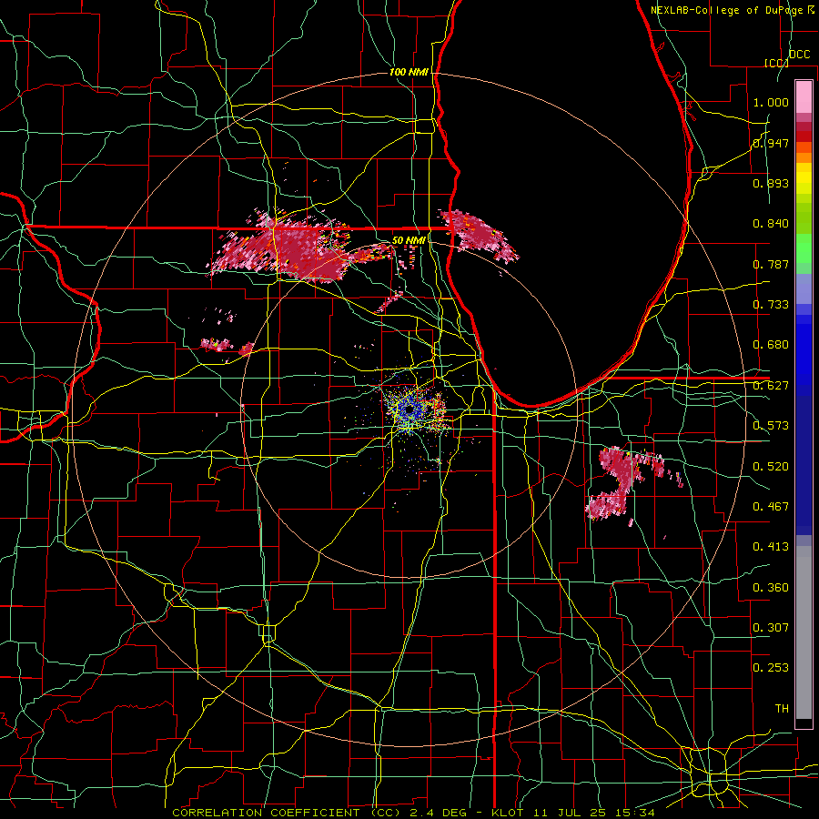Click the 50 NMI range ring label
Image resolution: width=819 pixels, height=819 pixels.
409,240
